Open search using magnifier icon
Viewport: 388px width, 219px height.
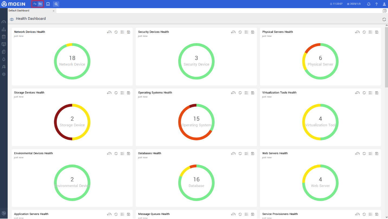[56, 4]
